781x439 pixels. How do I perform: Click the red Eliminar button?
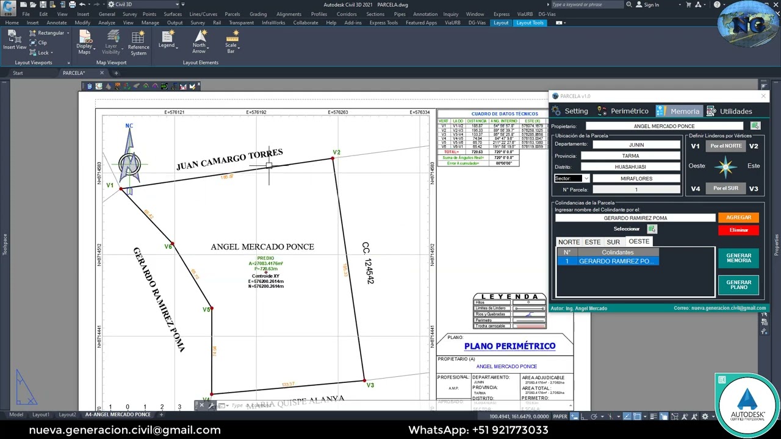738,230
